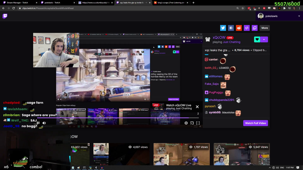Open the Twitch home logo
Image resolution: width=303 pixels, height=170 pixels.
point(5,16)
